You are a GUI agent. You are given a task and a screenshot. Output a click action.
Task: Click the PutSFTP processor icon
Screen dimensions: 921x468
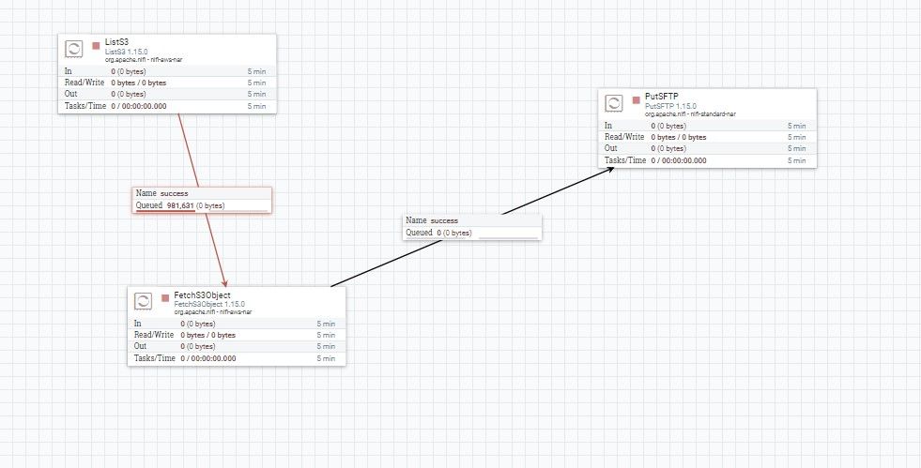click(x=614, y=103)
